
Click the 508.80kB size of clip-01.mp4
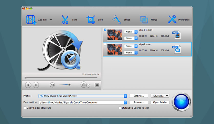coord(165,36)
